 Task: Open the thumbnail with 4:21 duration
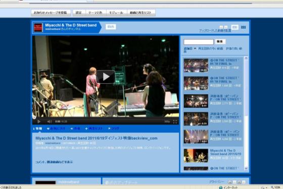click(x=196, y=156)
